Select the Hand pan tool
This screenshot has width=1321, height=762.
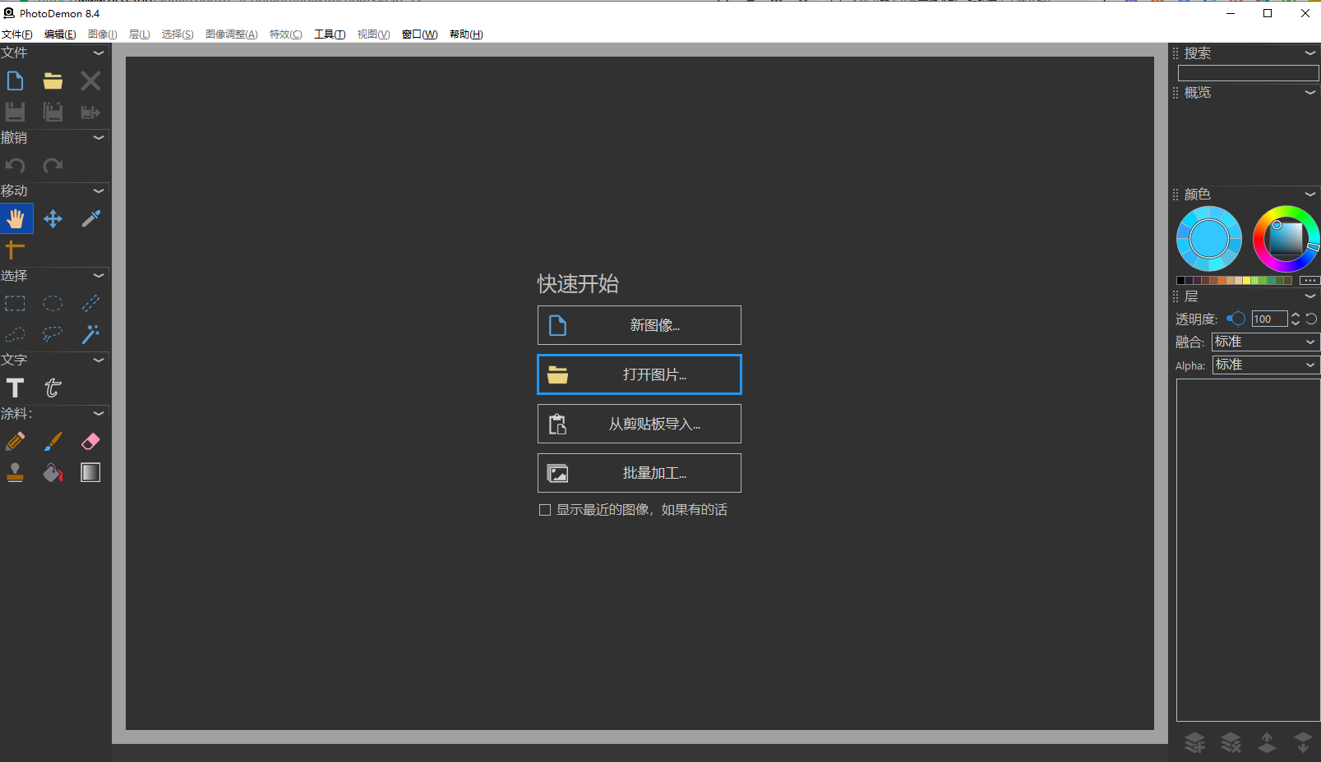pyautogui.click(x=16, y=219)
